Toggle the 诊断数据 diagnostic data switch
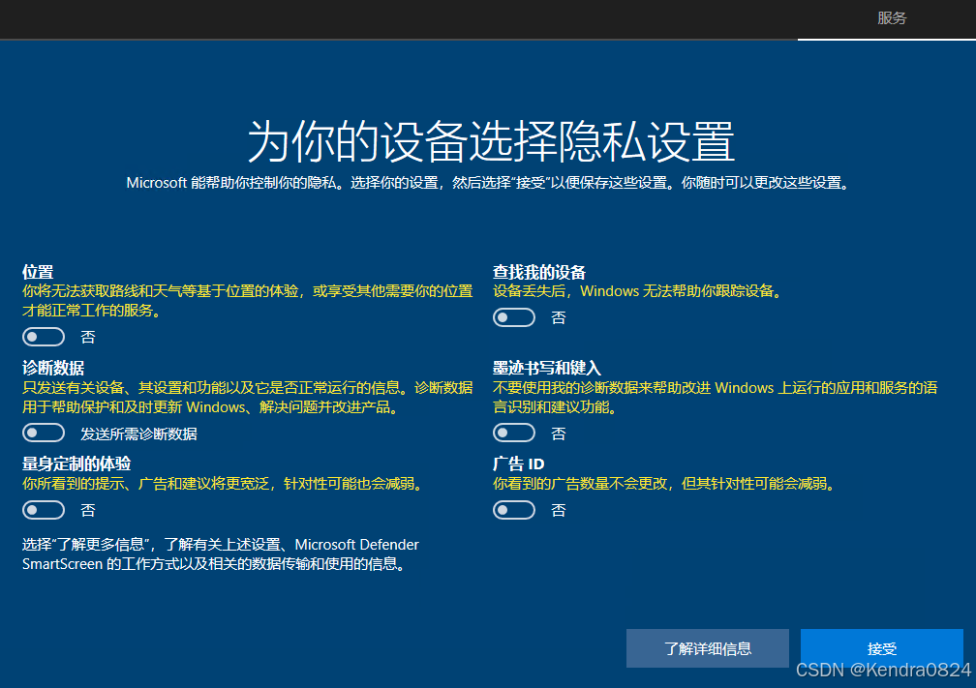 (44, 432)
